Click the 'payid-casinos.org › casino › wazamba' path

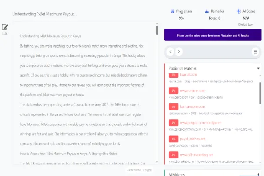190,146
